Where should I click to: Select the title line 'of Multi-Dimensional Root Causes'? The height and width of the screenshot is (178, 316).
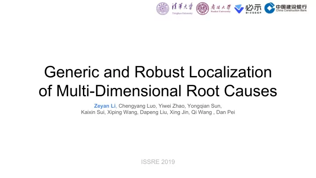158,91
